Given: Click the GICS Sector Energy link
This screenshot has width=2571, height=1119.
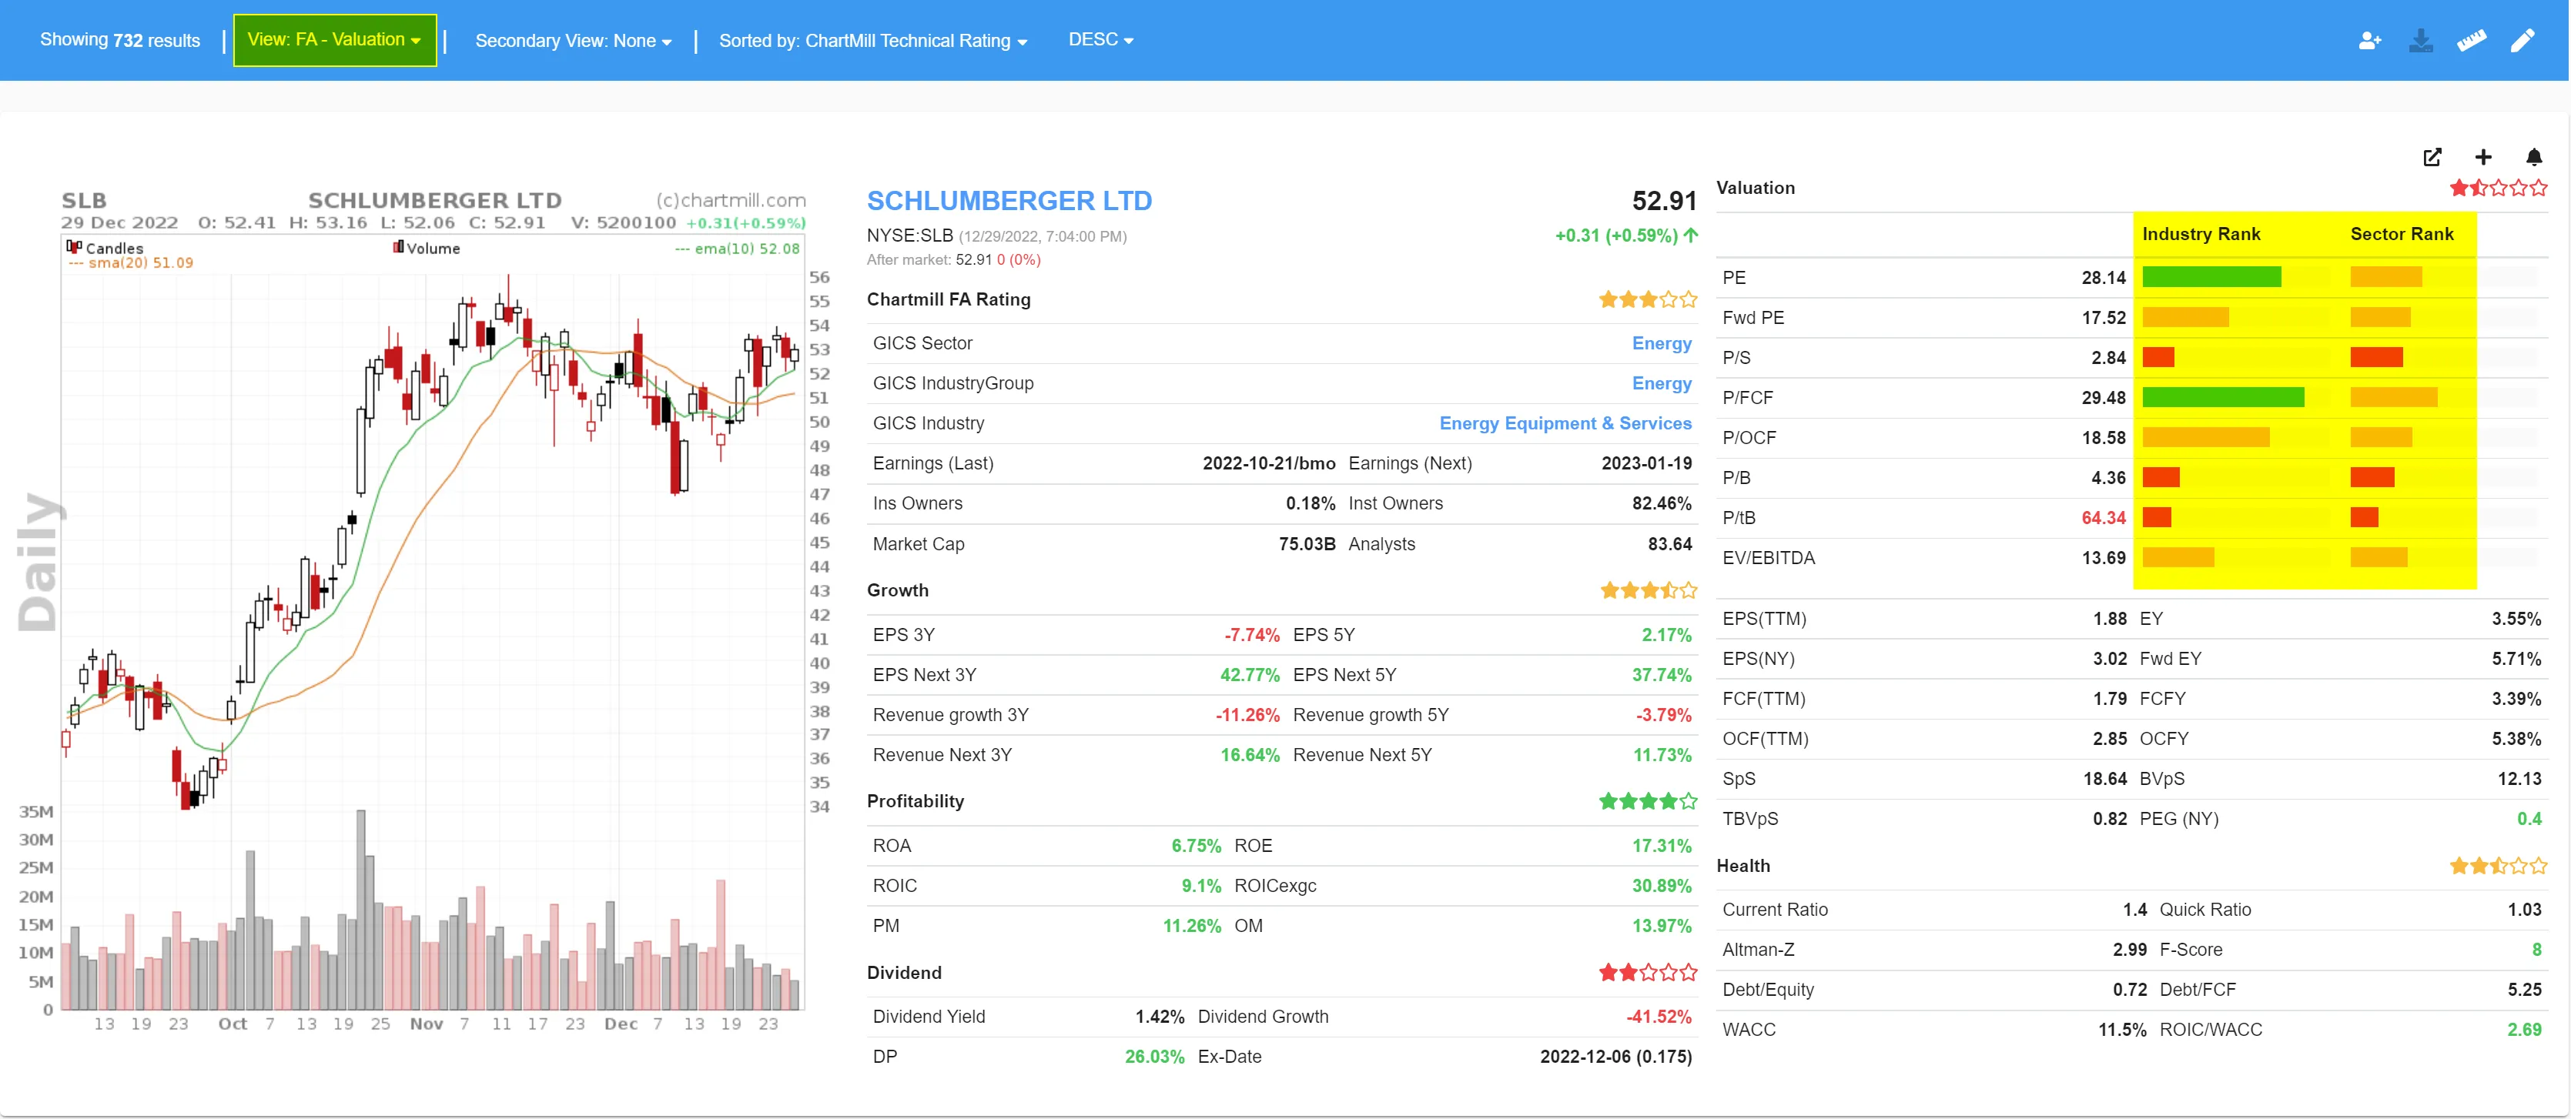Looking at the screenshot, I should [1661, 343].
